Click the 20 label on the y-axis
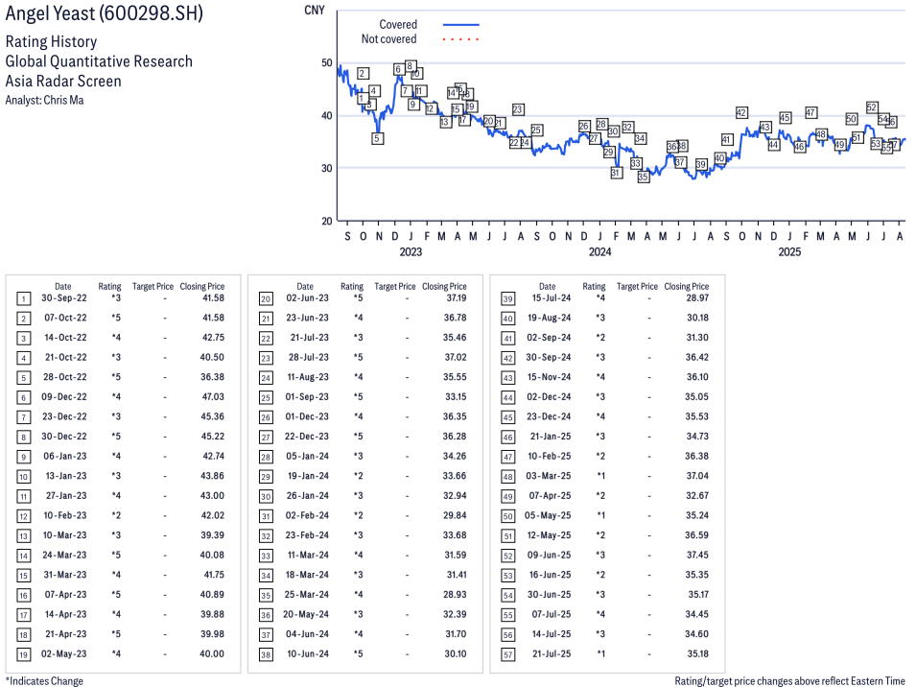Viewport: 916px width, 687px height. pos(326,221)
